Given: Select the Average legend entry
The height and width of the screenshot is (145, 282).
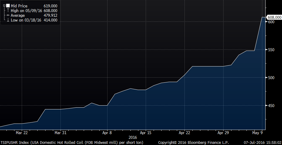Looking at the screenshot, I should pyautogui.click(x=18, y=15).
